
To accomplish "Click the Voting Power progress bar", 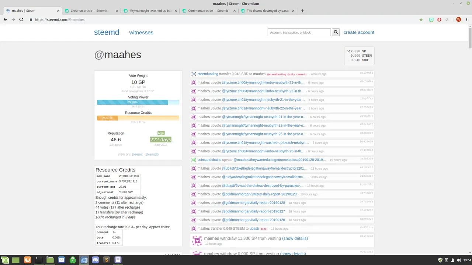I will pos(138,102).
